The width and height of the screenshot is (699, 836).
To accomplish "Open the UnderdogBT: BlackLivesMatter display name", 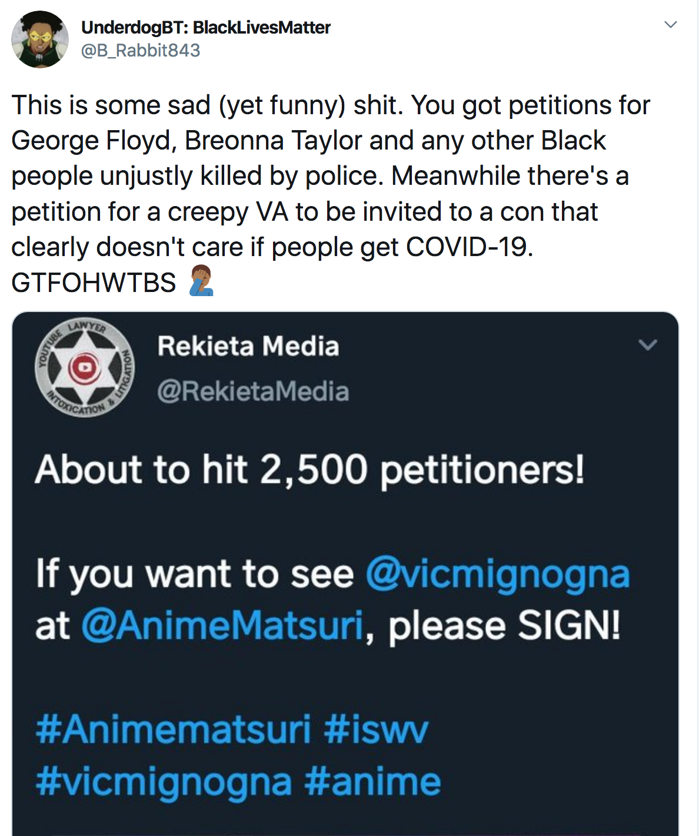I will click(206, 28).
